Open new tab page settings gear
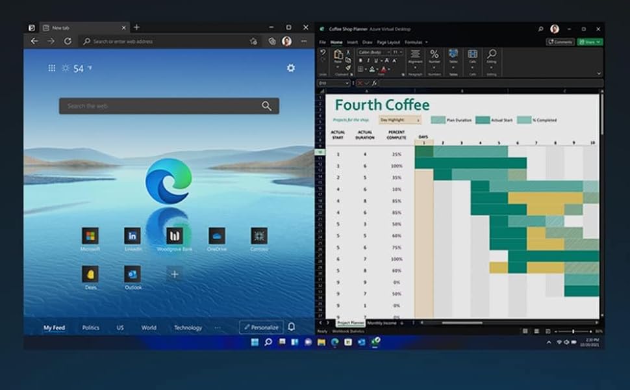Image resolution: width=630 pixels, height=390 pixels. (x=290, y=68)
